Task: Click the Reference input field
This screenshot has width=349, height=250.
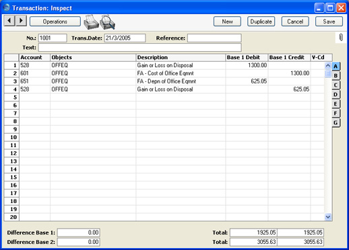Action: click(214, 38)
